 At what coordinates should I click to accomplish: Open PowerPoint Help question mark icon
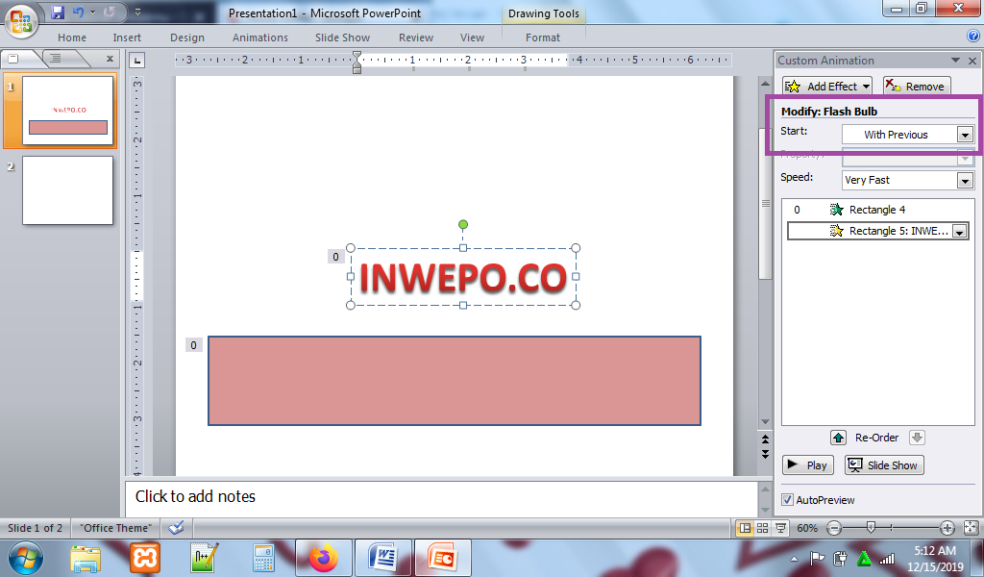(973, 37)
